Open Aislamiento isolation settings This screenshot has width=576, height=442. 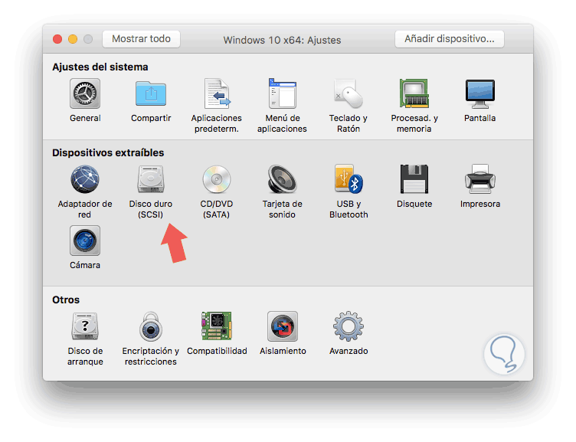pyautogui.click(x=282, y=326)
